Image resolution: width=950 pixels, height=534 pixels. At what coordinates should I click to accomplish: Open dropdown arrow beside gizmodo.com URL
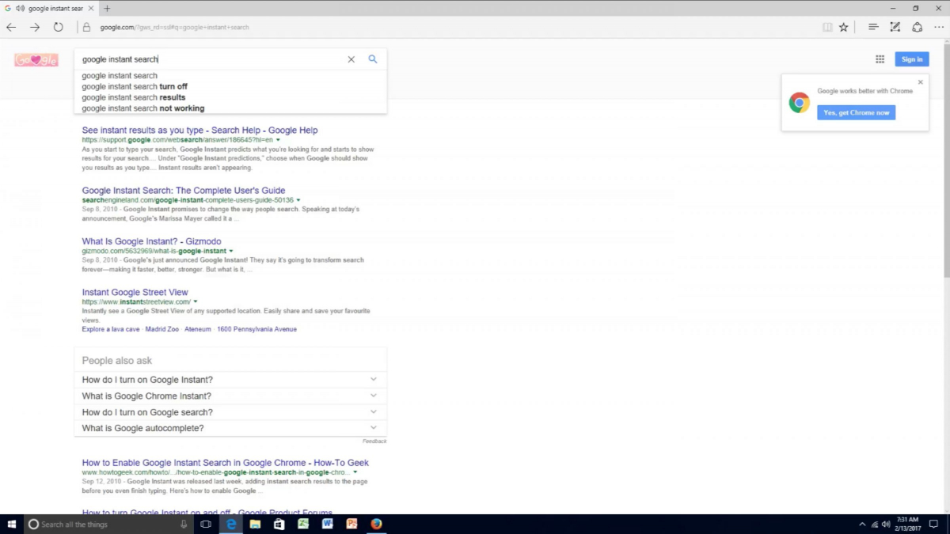point(231,252)
